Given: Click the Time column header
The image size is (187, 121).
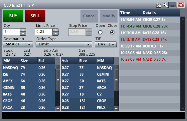Looking at the screenshot, I should pos(131,13).
